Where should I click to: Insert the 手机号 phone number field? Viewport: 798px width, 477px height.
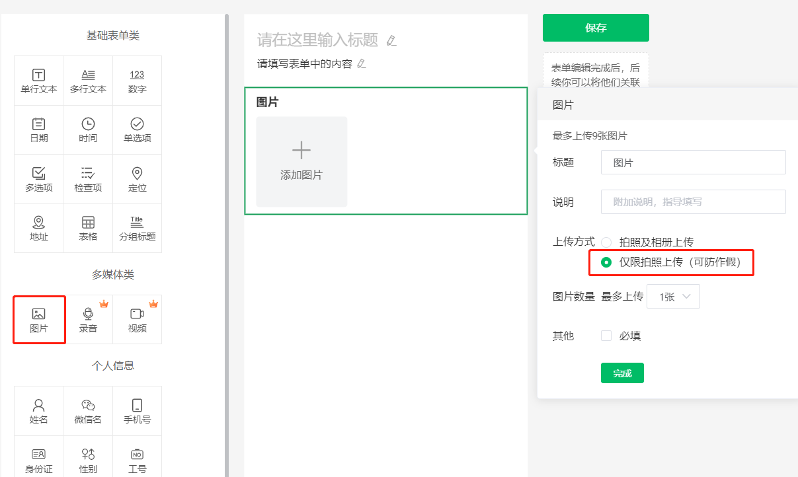pos(137,411)
